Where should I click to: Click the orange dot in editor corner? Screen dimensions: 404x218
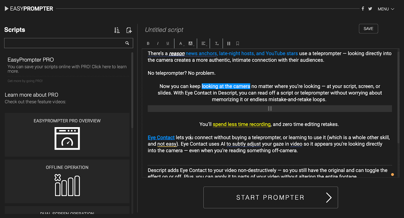[392, 175]
